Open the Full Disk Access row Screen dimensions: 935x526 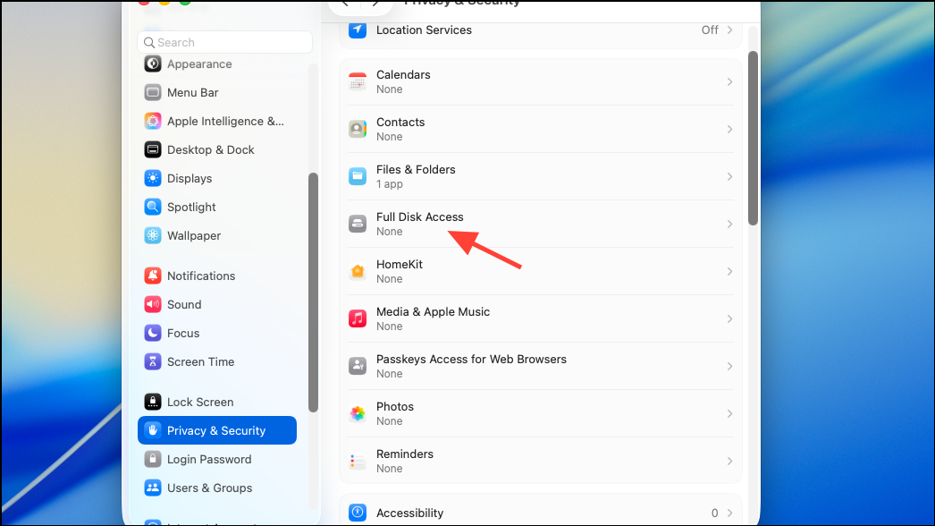[540, 224]
